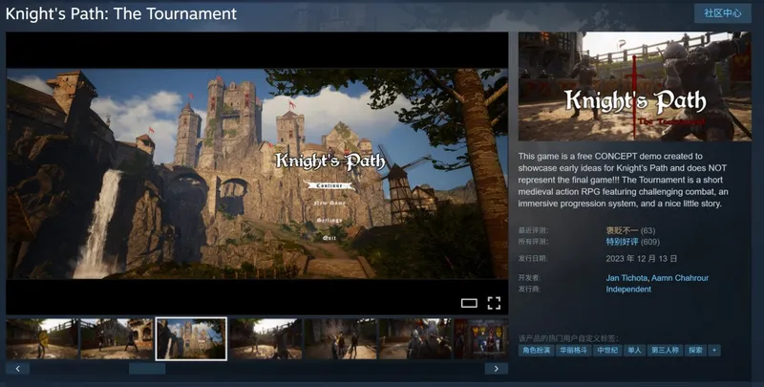Select the 中世纪 tag
This screenshot has width=764, height=387.
(607, 351)
